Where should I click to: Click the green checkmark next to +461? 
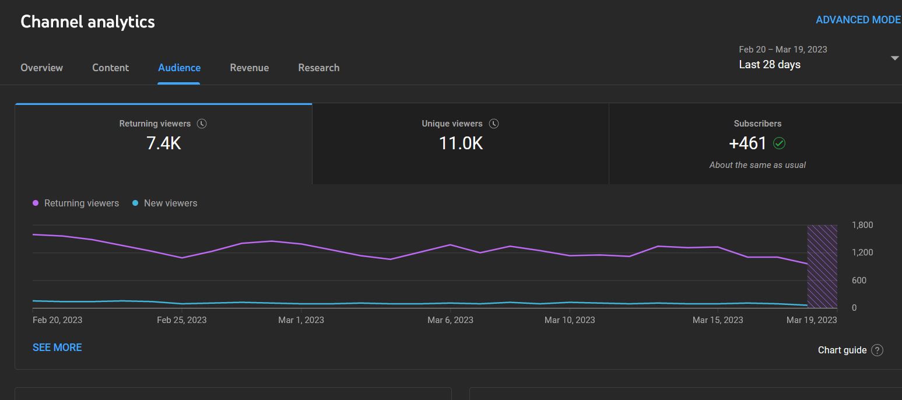pyautogui.click(x=779, y=143)
